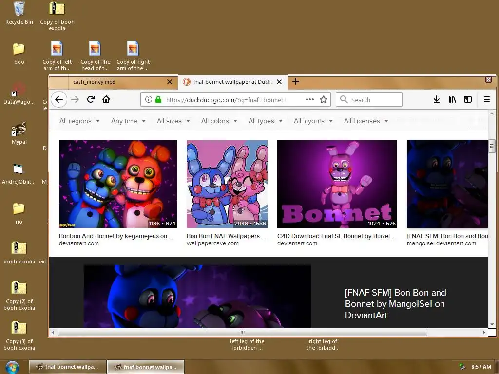Screen dimensions: 499x374
Task: Select Copy (2) of booh exodia icon
Action: (x=19, y=296)
